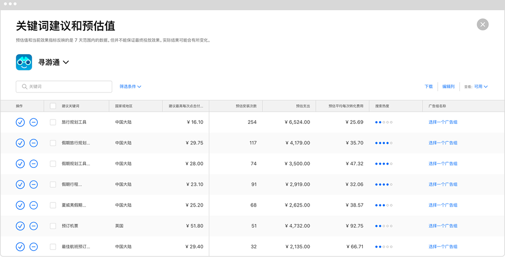505x260 pixels.
Task: Sort by 预估平均每次转化费用 column header
Action: (346, 106)
